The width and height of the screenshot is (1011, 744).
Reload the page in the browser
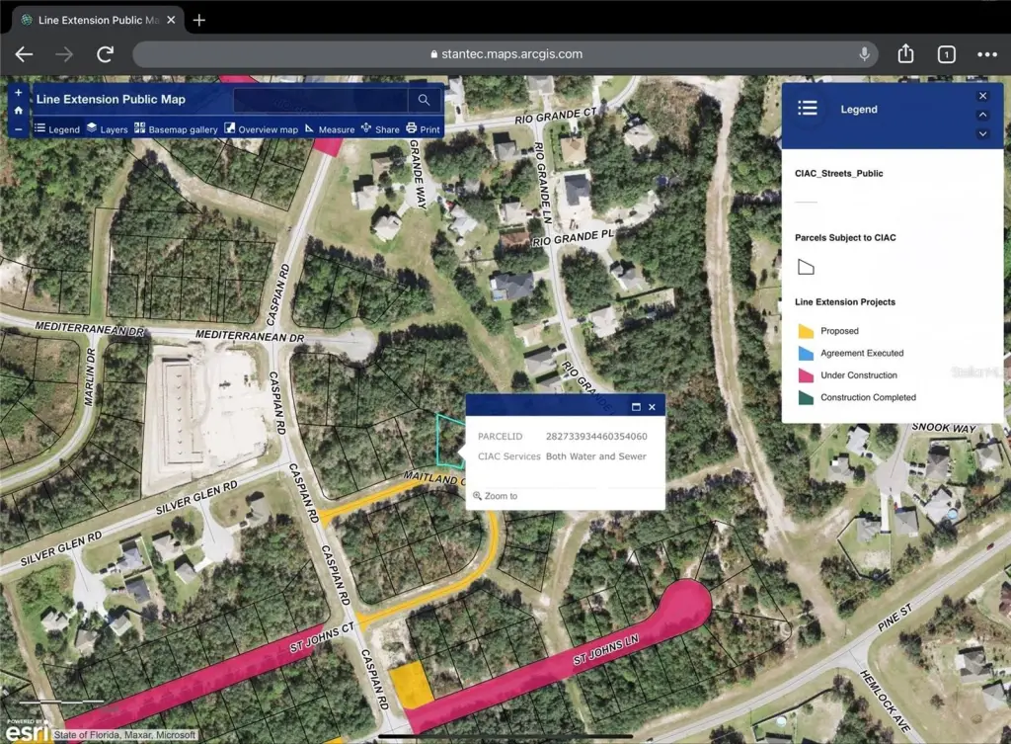pyautogui.click(x=105, y=54)
